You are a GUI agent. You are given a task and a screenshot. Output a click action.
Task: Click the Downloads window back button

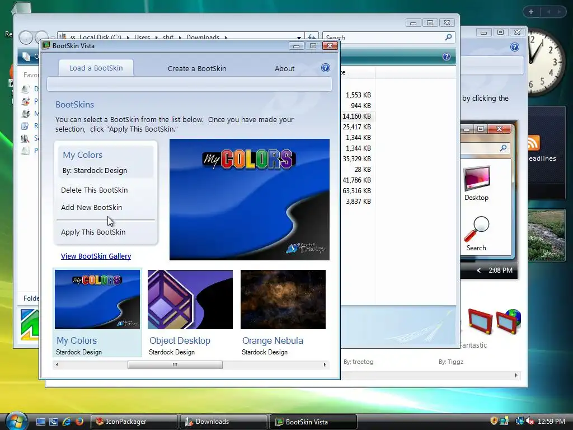pos(26,38)
